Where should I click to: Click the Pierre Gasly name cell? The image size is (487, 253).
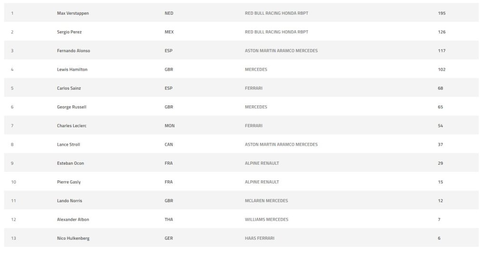[69, 182]
